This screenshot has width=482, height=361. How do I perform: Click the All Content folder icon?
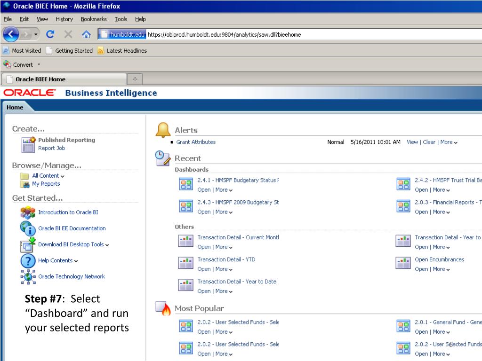point(24,176)
